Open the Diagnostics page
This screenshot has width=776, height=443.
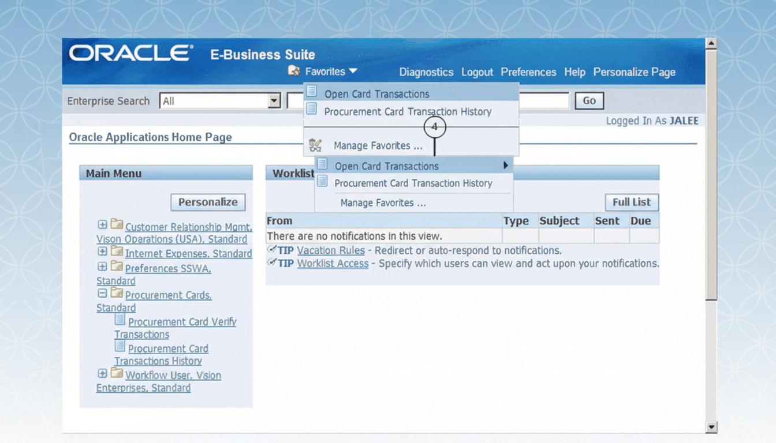(x=426, y=72)
